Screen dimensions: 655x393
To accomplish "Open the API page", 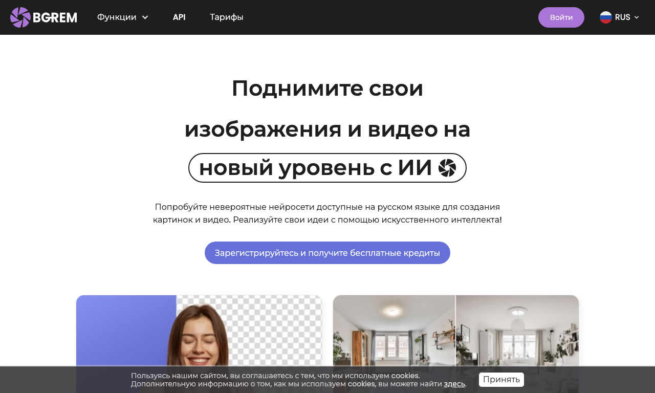I will click(x=179, y=17).
